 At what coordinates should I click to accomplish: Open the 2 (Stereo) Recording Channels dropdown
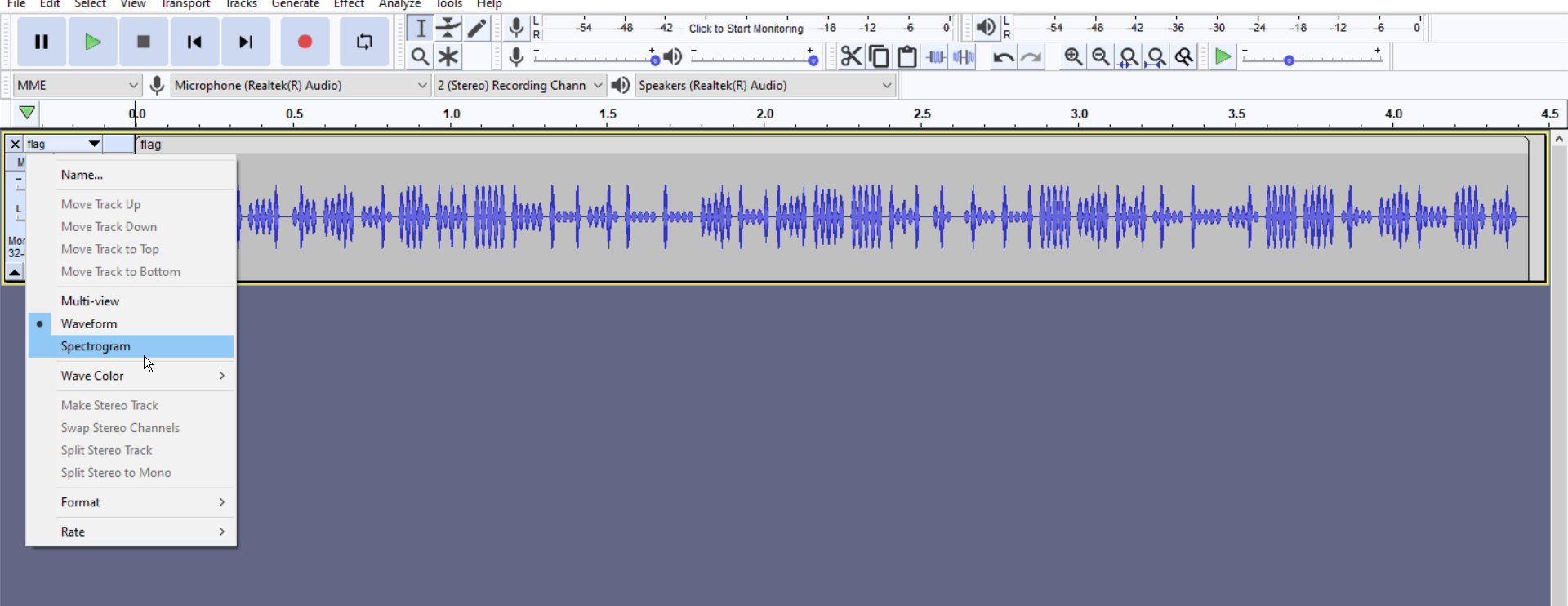[x=519, y=85]
